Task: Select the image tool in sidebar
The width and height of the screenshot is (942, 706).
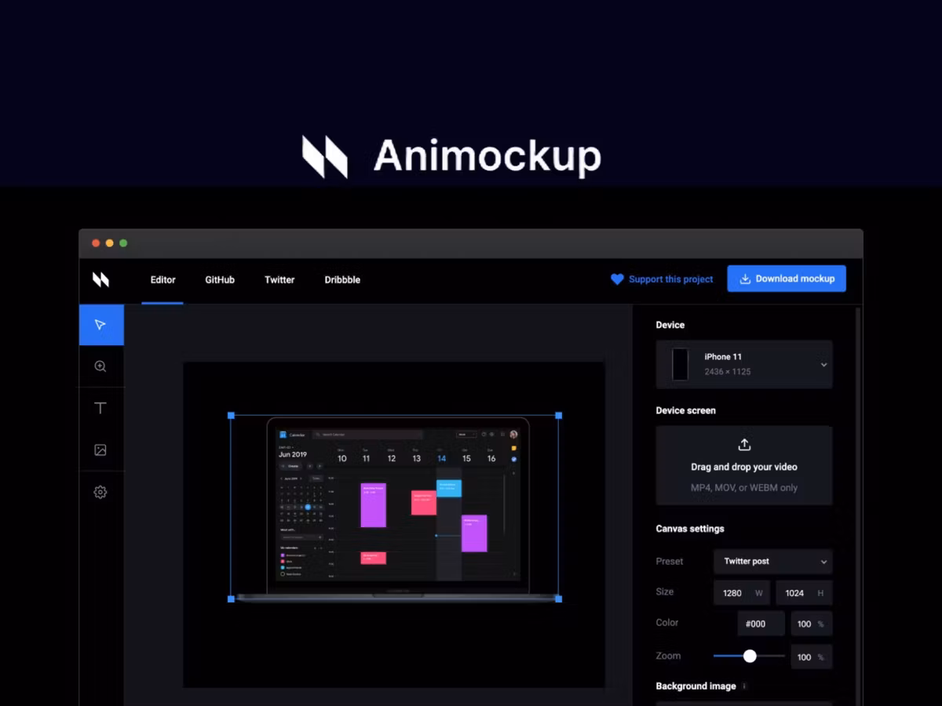Action: pos(100,450)
